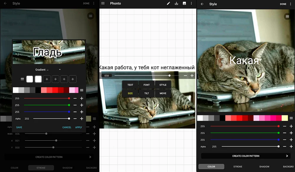Select the Stroke tab in right Style screen

tap(238, 167)
